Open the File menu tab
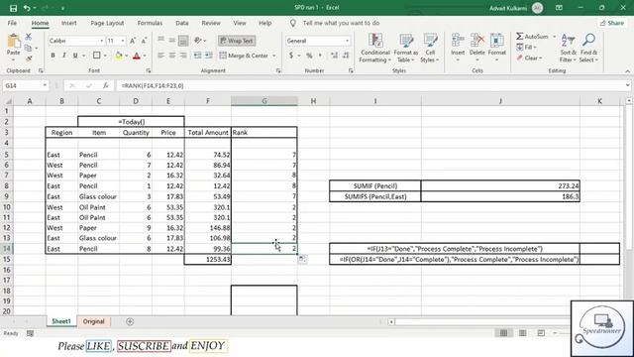The image size is (634, 357). (12, 23)
